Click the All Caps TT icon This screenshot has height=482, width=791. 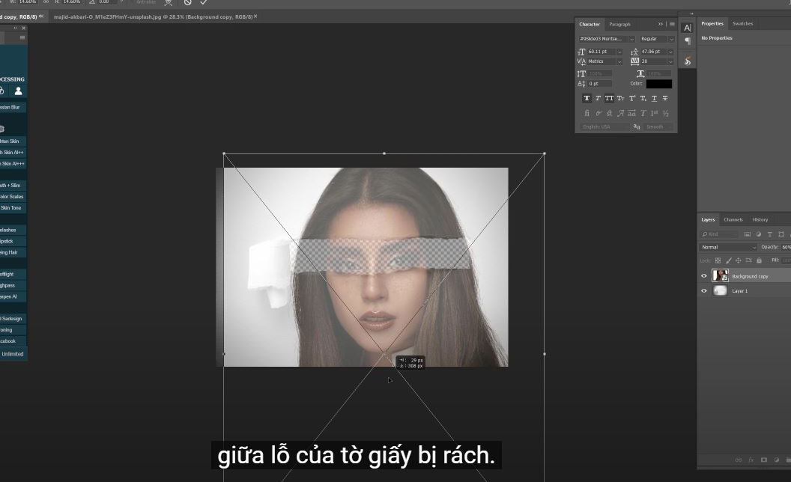click(x=609, y=99)
